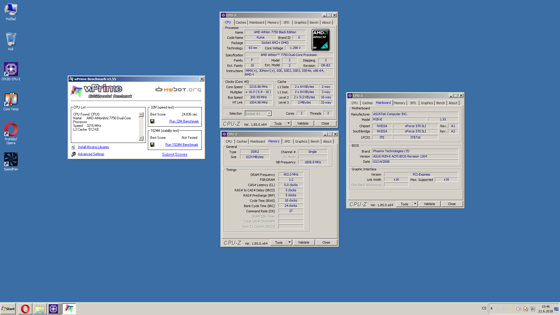This screenshot has height=315, width=560.
Task: Click Close button in Mainboard tab window
Action: 452,204
